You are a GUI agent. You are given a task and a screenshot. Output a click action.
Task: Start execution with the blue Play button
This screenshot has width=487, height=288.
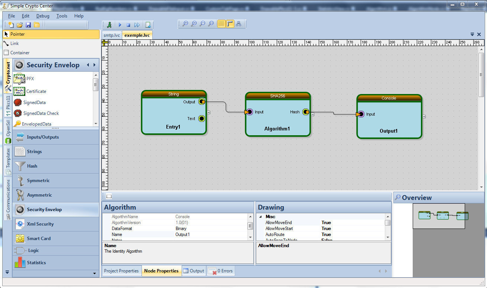tap(120, 25)
